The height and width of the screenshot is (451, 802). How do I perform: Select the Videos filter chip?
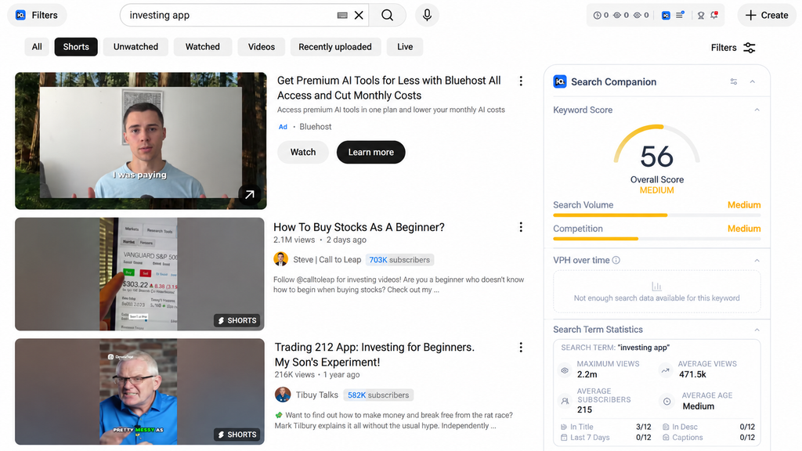pos(262,46)
